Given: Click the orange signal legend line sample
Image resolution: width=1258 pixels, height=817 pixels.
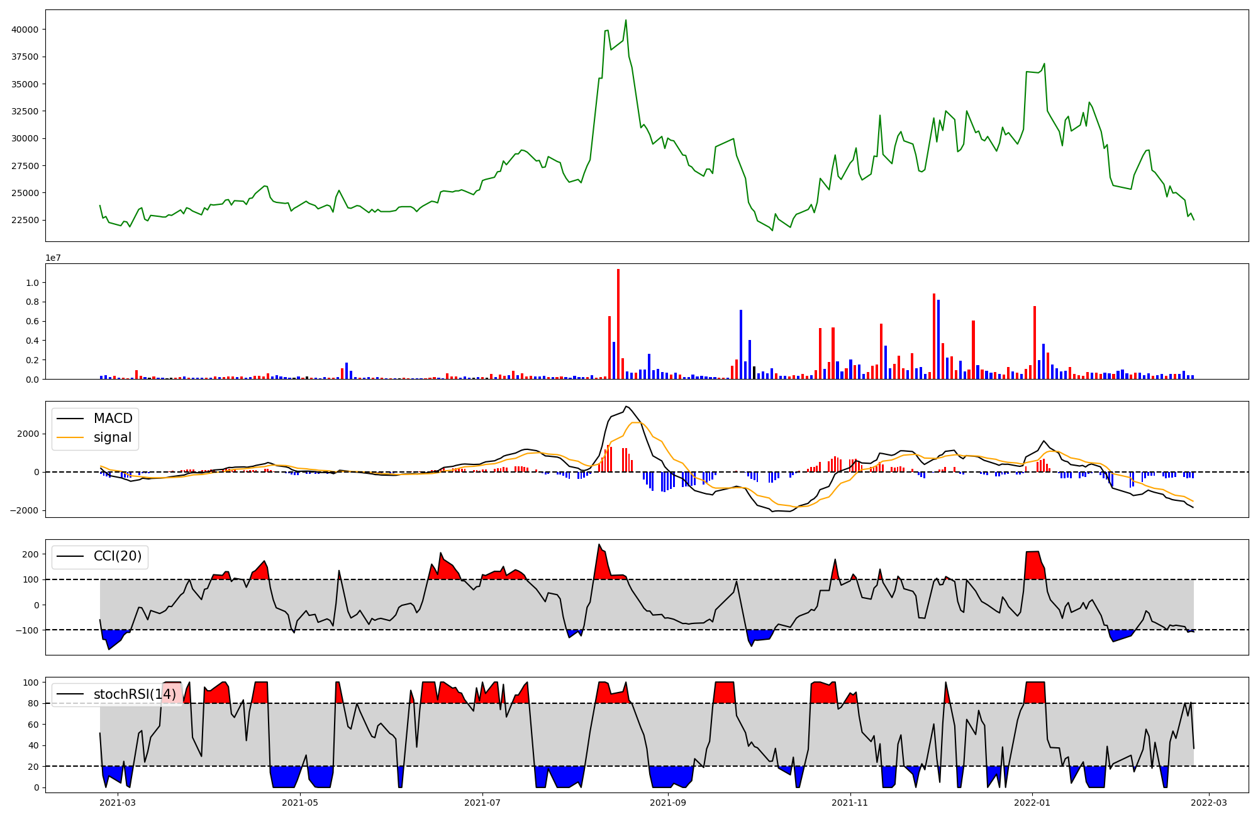Looking at the screenshot, I should pos(70,437).
